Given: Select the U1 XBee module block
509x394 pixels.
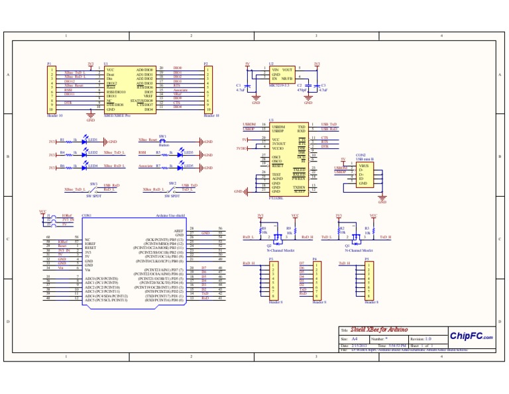Looking at the screenshot, I should pos(131,90).
